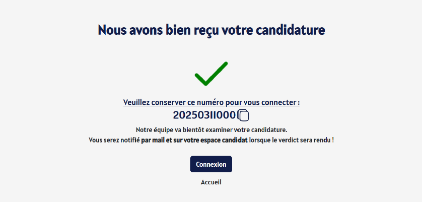Click 'pour vous connecter :' in the underlined line

[x=262, y=103]
